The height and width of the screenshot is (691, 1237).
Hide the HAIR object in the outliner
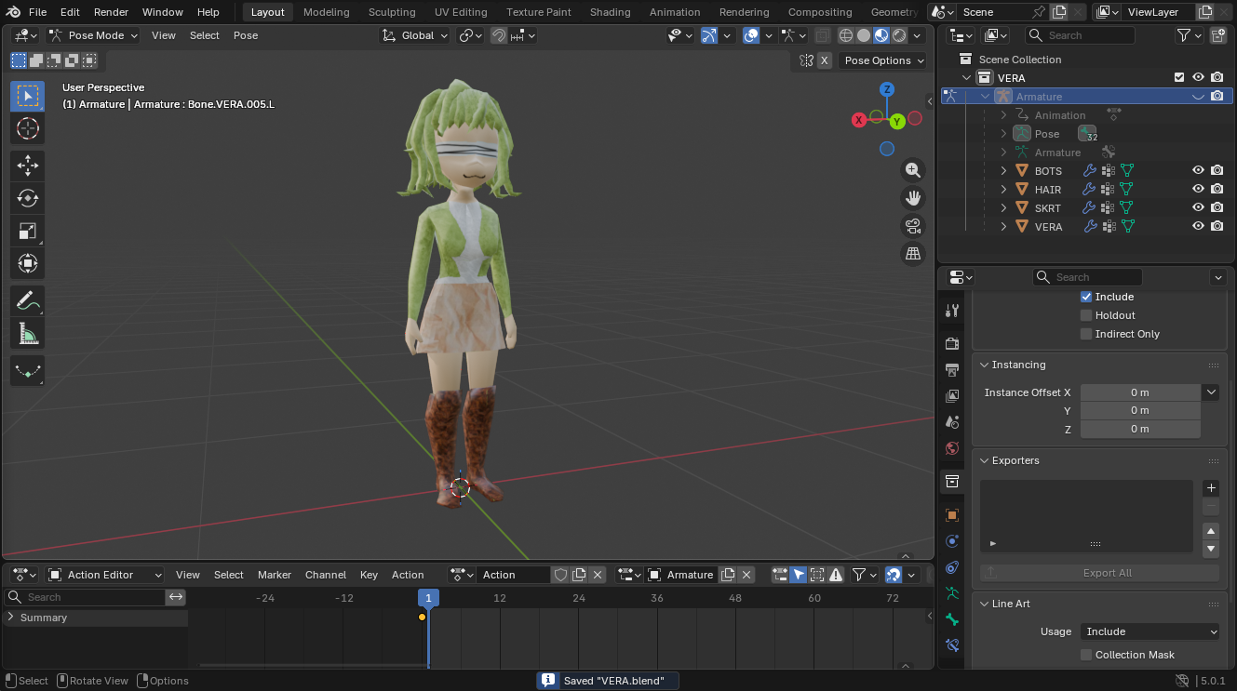[x=1199, y=189]
